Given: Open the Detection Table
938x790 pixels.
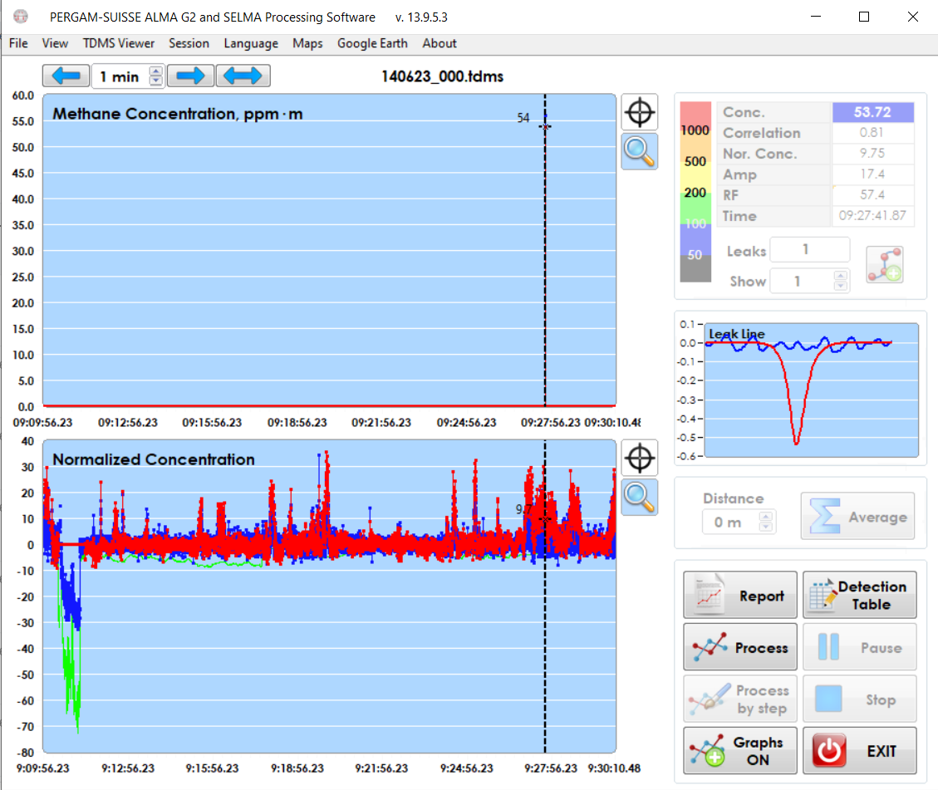Looking at the screenshot, I should (859, 595).
